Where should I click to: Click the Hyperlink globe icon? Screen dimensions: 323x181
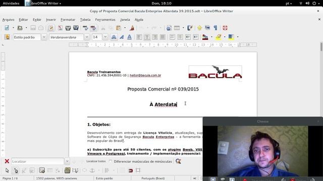[x=169, y=28]
